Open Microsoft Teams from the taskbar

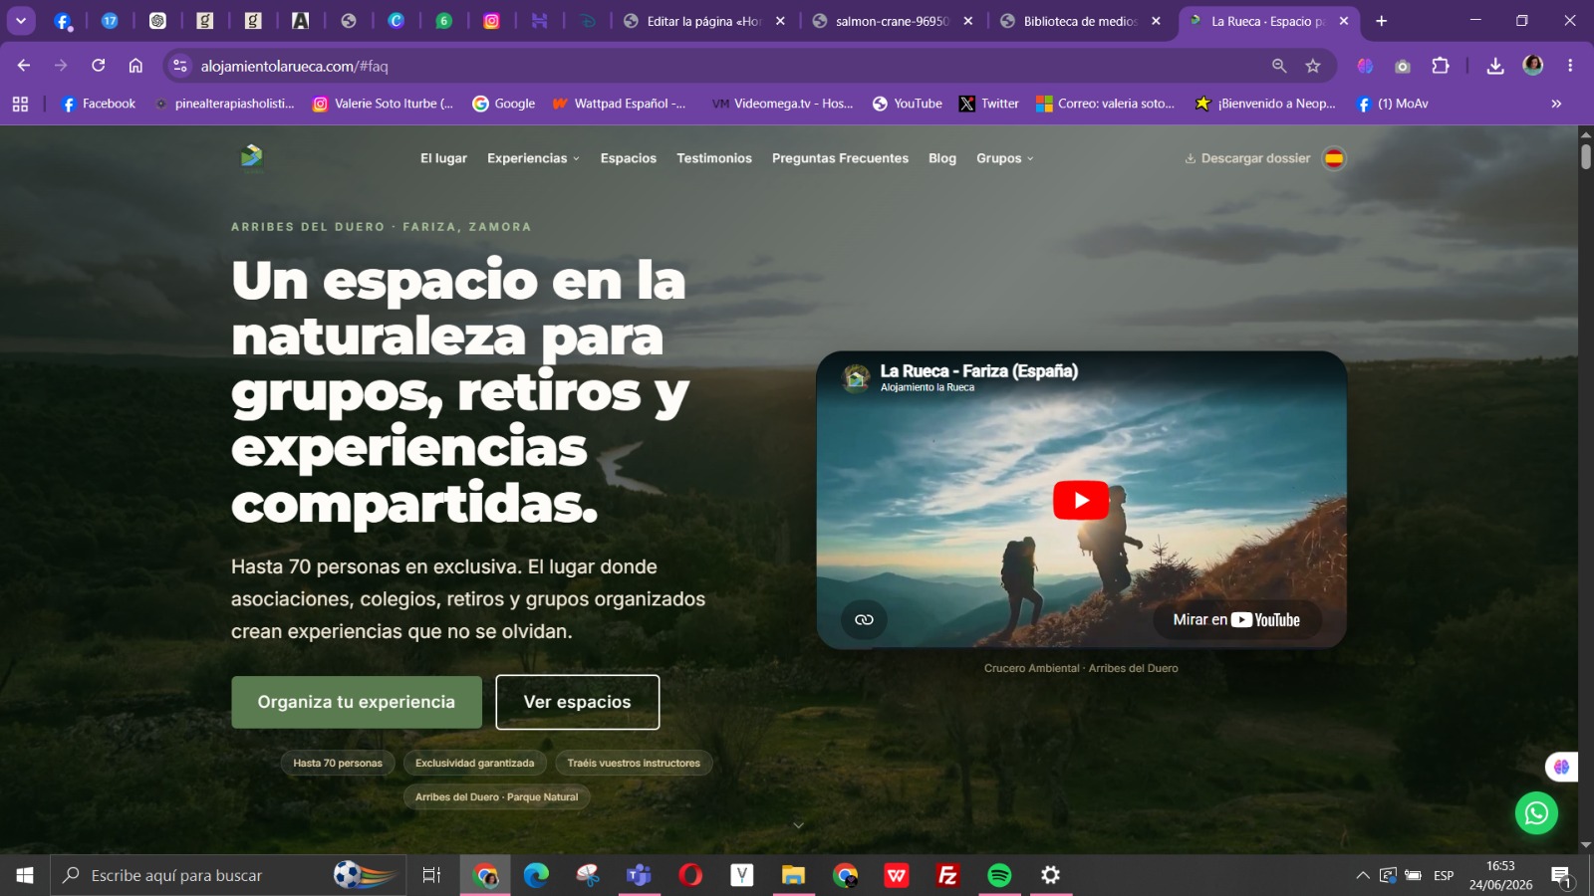639,875
